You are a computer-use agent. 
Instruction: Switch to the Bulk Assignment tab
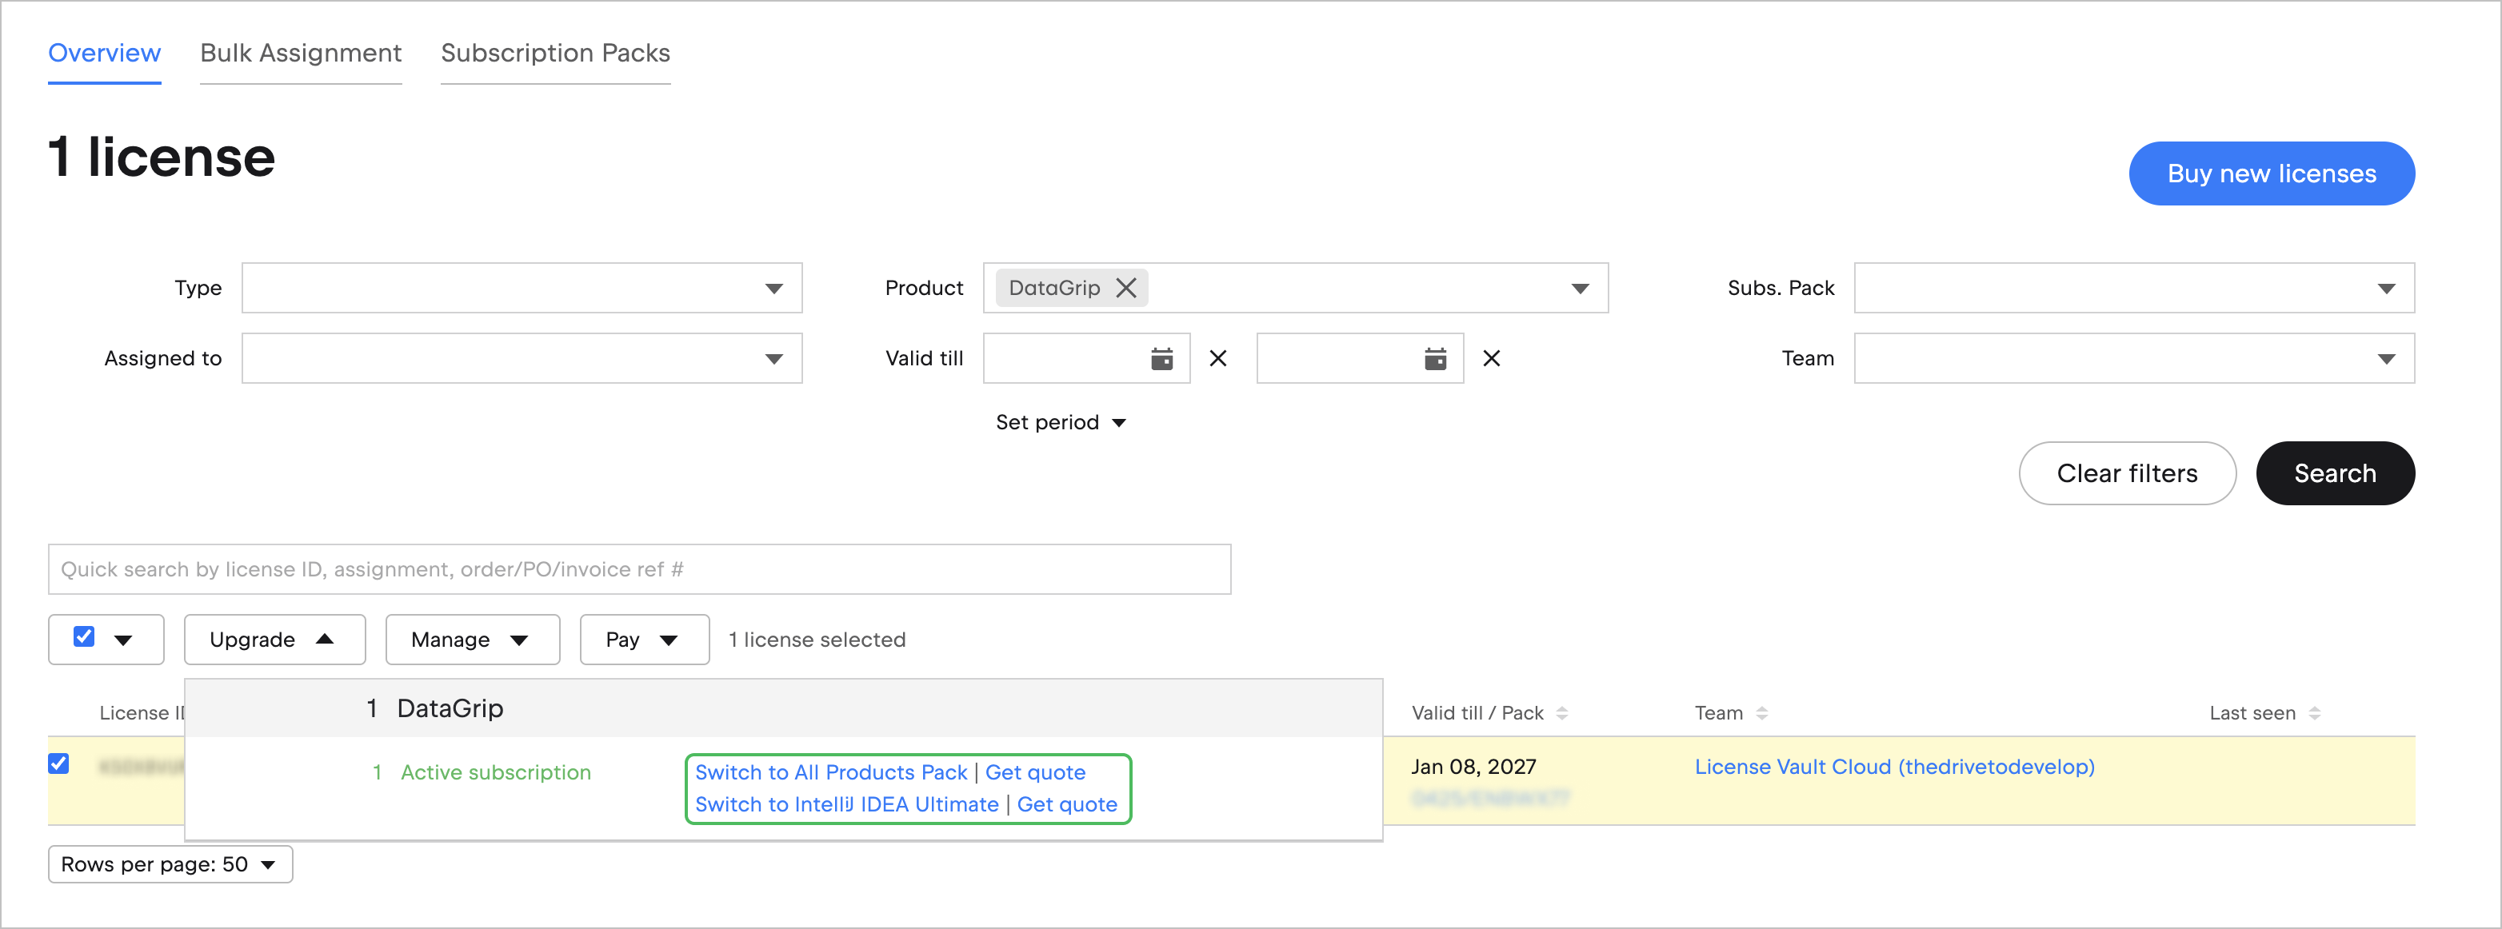coord(301,54)
